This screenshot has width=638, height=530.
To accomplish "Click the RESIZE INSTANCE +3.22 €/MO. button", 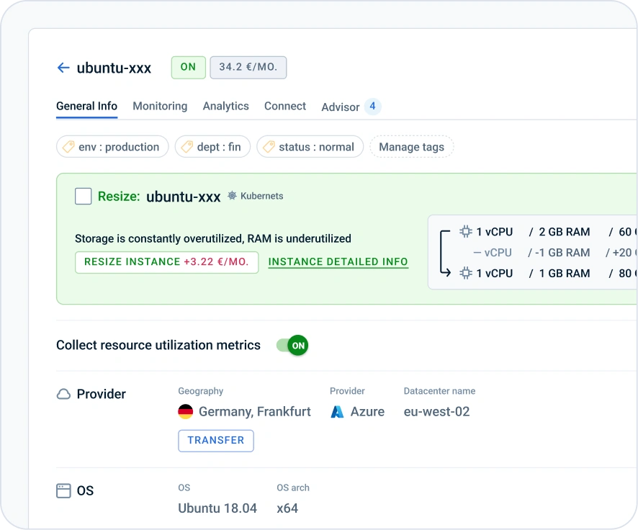I will pyautogui.click(x=167, y=262).
